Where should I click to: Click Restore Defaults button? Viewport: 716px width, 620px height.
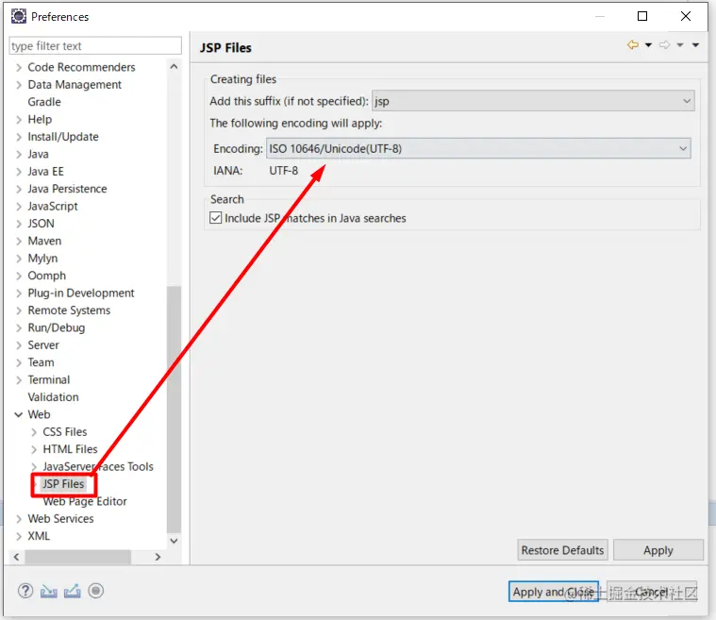[x=562, y=550]
